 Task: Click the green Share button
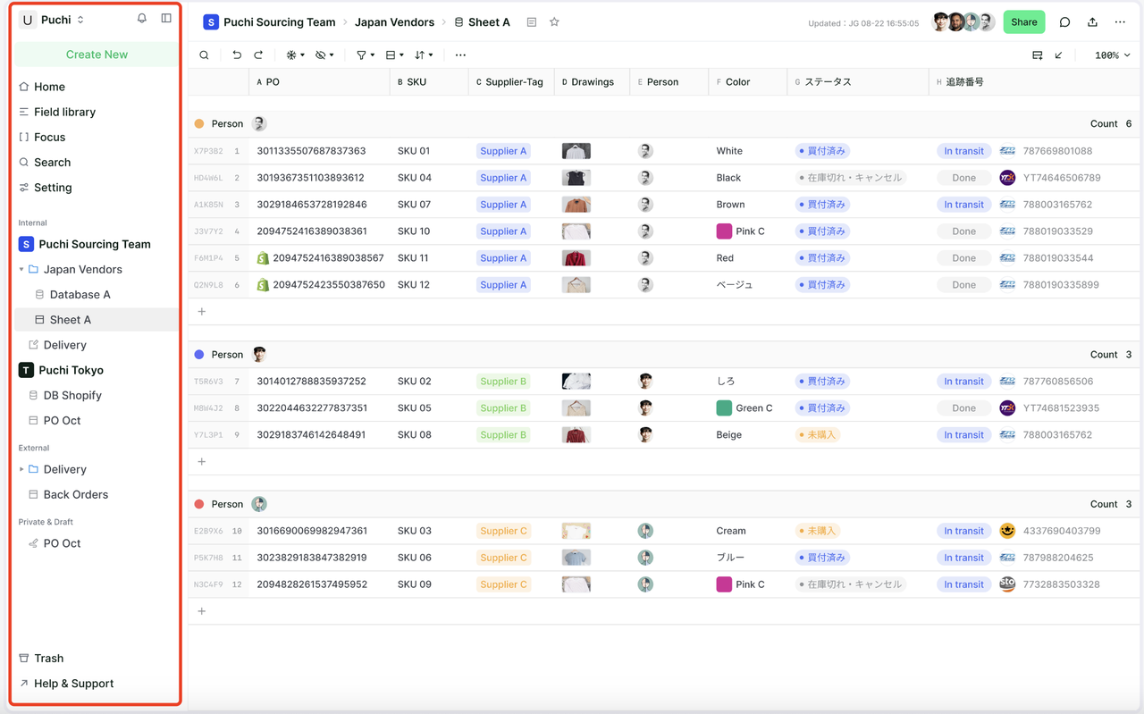pyautogui.click(x=1024, y=22)
